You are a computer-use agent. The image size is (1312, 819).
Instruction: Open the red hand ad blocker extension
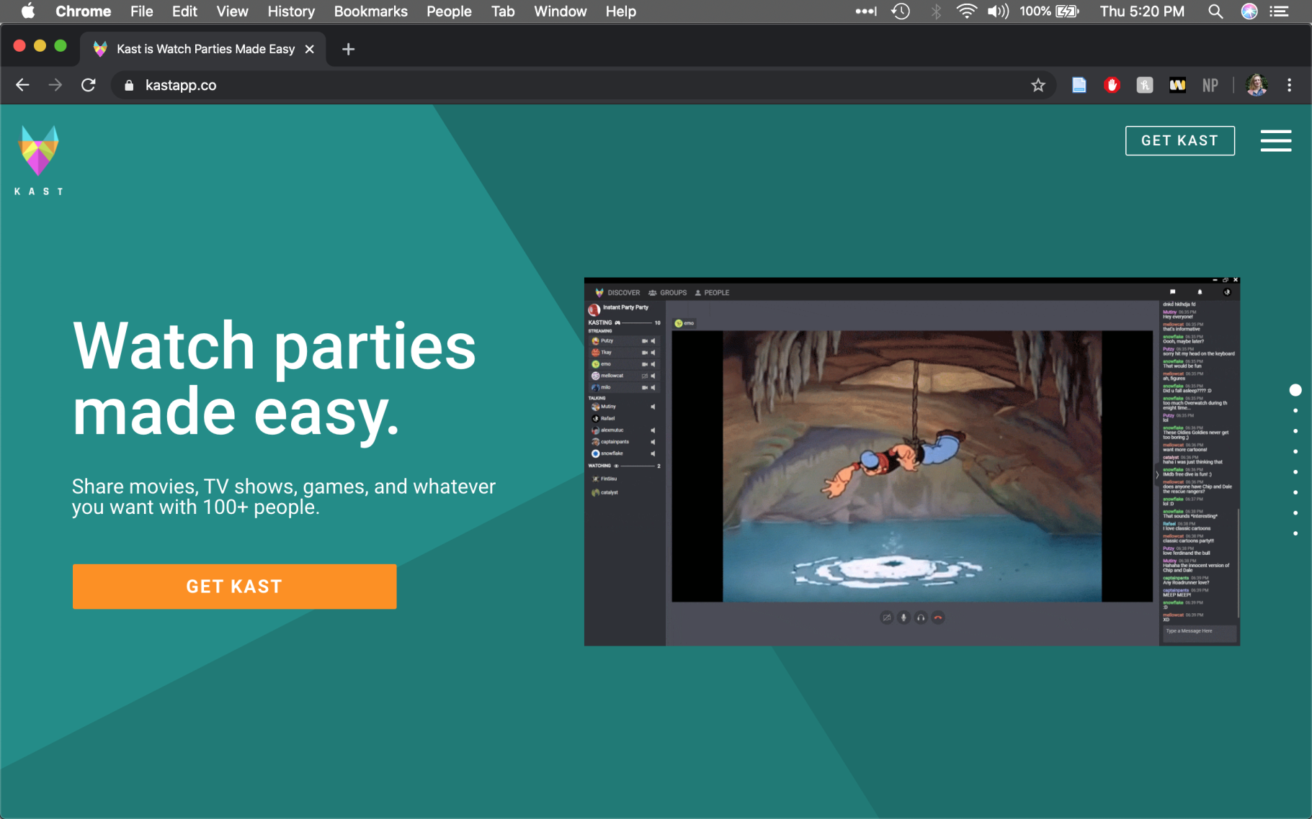1112,85
